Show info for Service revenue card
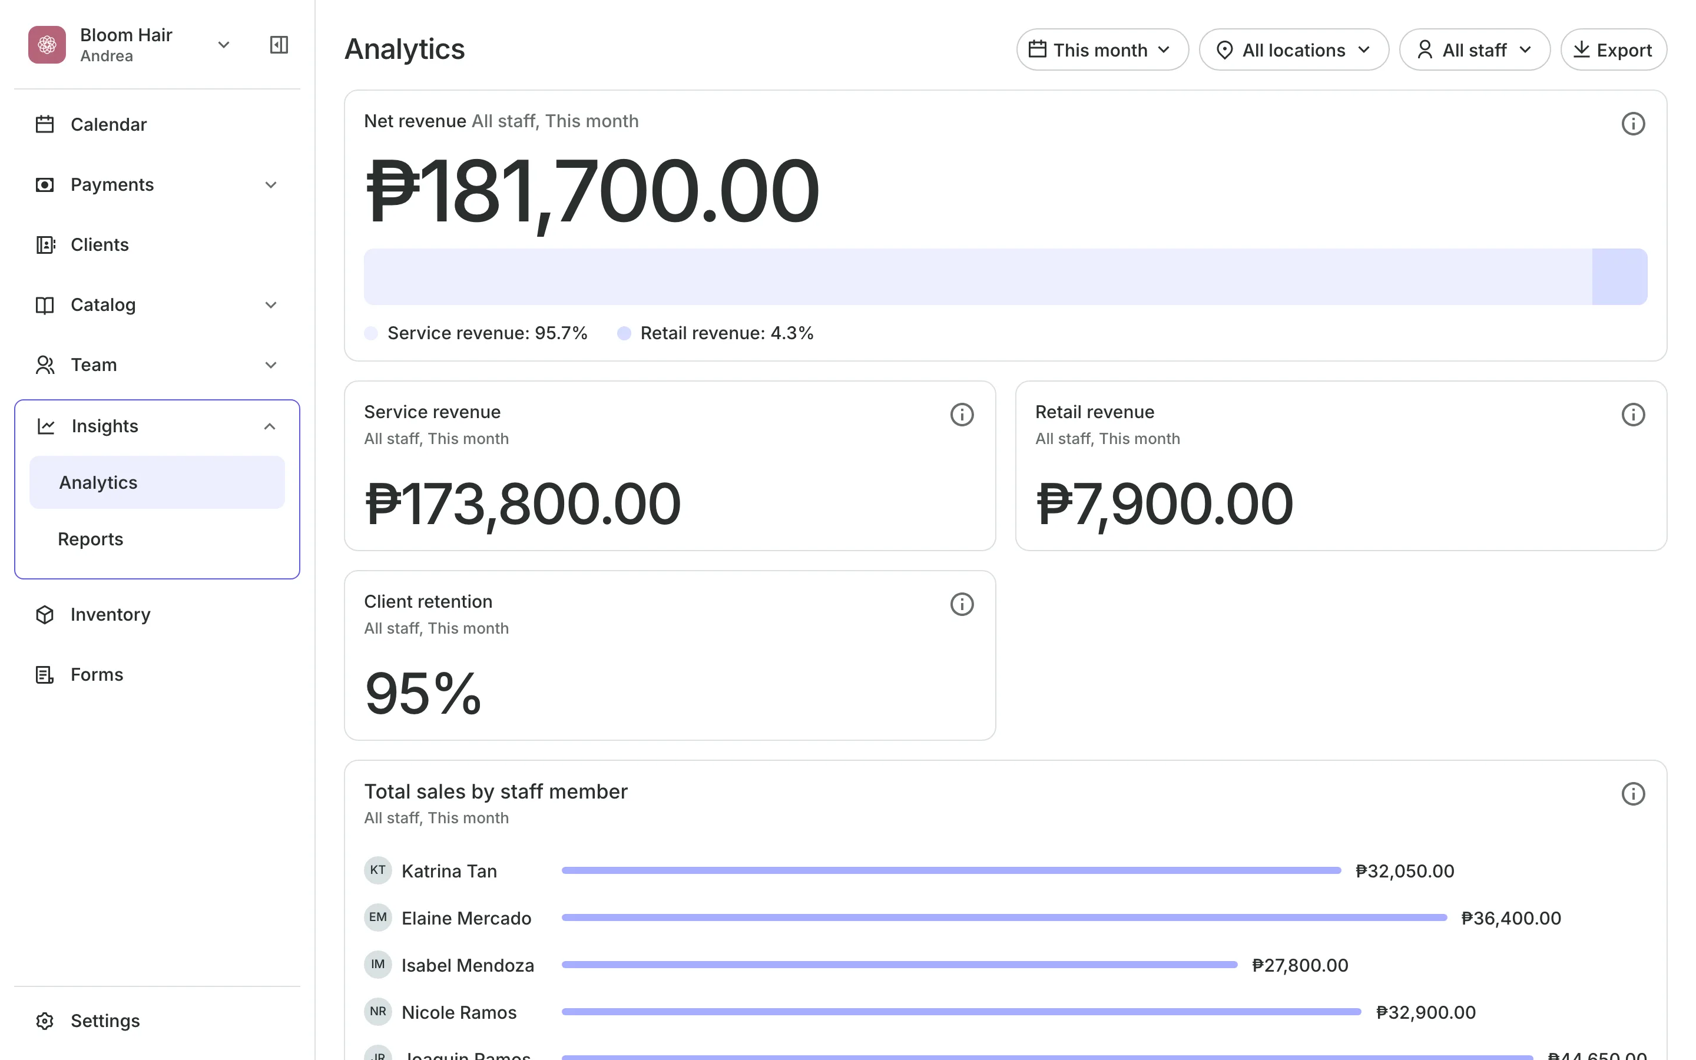This screenshot has height=1060, width=1696. (x=962, y=415)
